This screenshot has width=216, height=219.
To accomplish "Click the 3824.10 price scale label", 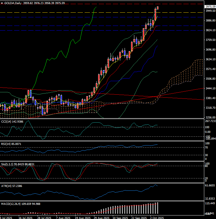I will [x=210, y=30].
